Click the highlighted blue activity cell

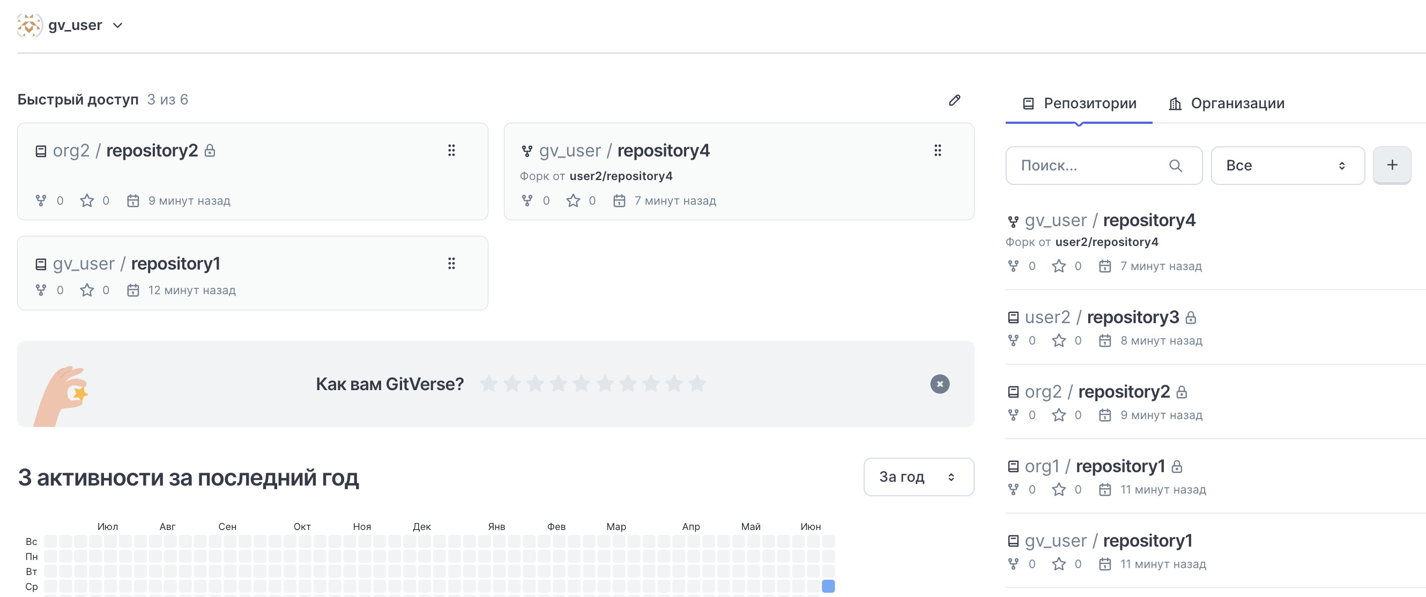[x=828, y=586]
